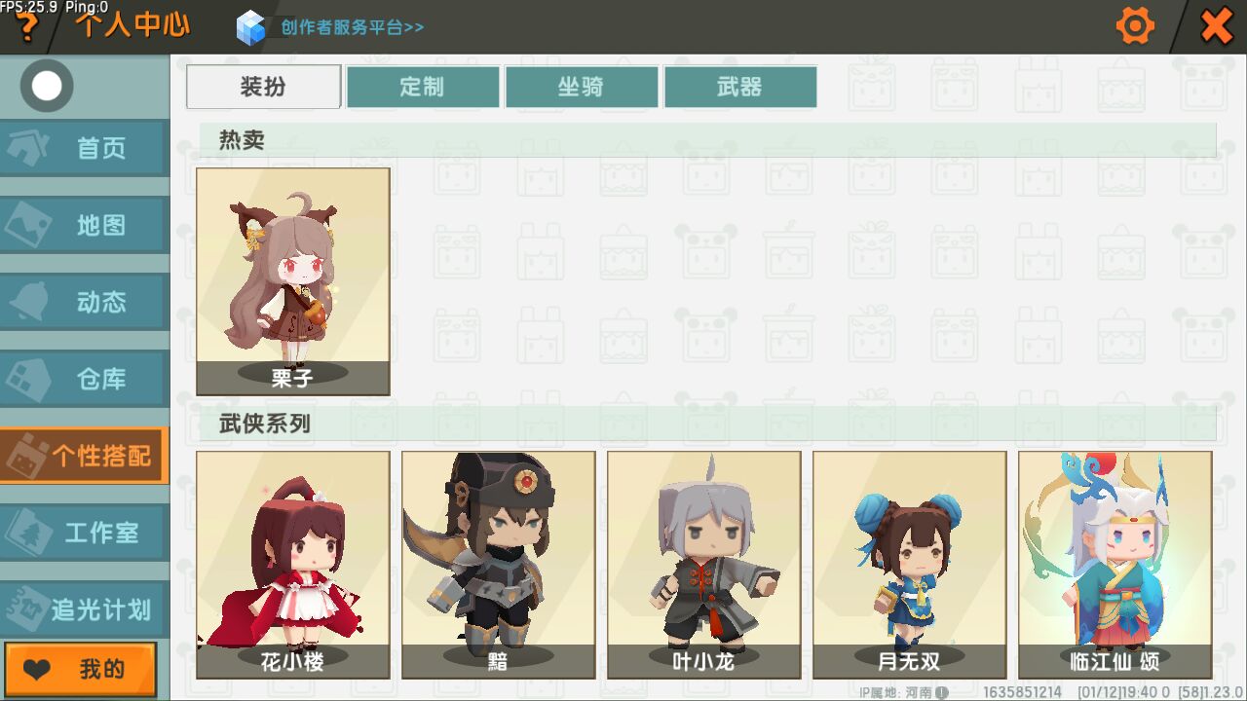Open 创作者服务平台>> link
This screenshot has height=701, width=1247.
point(353,27)
